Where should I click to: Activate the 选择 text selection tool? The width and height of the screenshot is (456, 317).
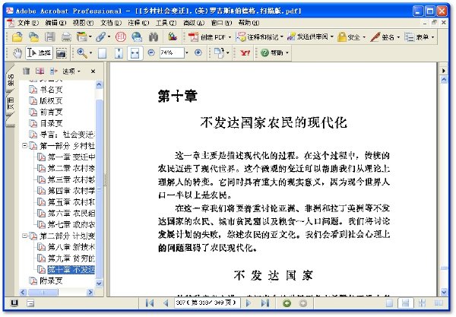(x=40, y=53)
